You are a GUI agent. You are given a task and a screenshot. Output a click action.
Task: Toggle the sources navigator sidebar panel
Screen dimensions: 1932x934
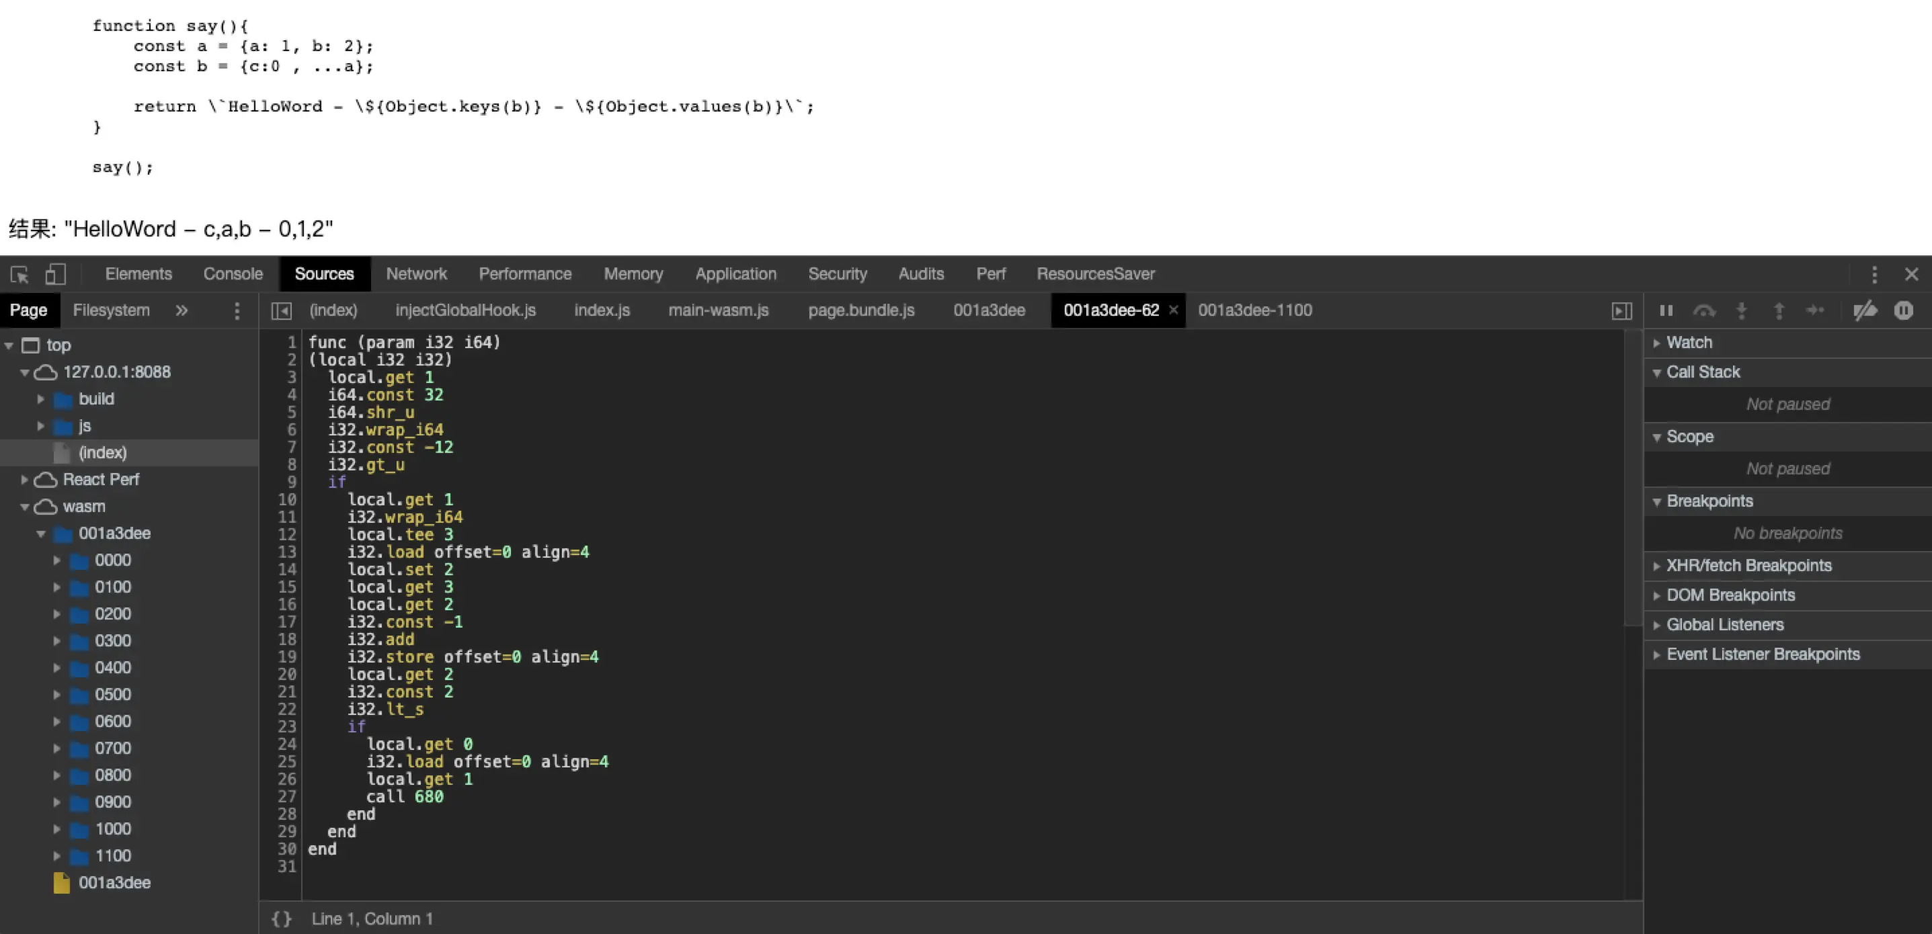pos(281,310)
